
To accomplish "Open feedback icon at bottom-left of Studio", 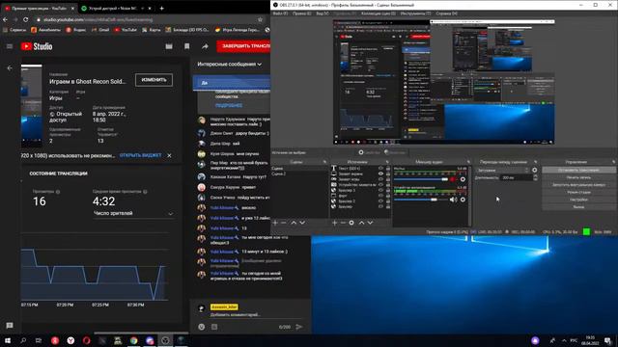I will (x=10, y=326).
